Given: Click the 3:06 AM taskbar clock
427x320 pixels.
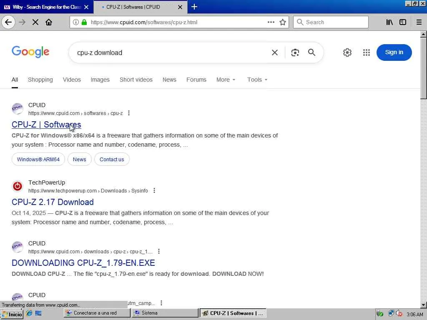Looking at the screenshot, I should tap(415, 314).
